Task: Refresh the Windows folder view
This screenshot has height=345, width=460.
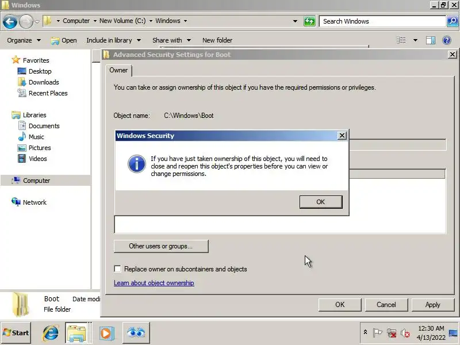Action: 309,21
